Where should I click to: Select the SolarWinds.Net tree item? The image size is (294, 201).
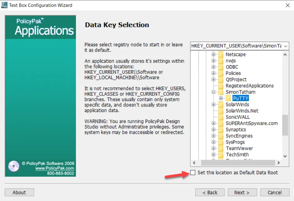(242, 111)
